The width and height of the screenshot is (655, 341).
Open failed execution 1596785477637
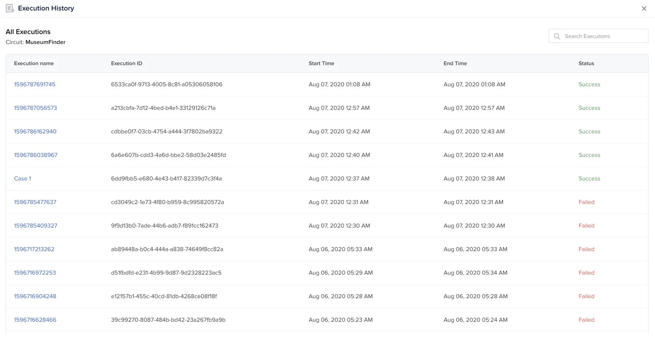coord(35,202)
